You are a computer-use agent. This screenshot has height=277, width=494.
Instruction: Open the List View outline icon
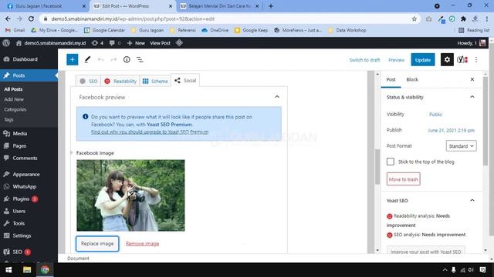(x=140, y=59)
